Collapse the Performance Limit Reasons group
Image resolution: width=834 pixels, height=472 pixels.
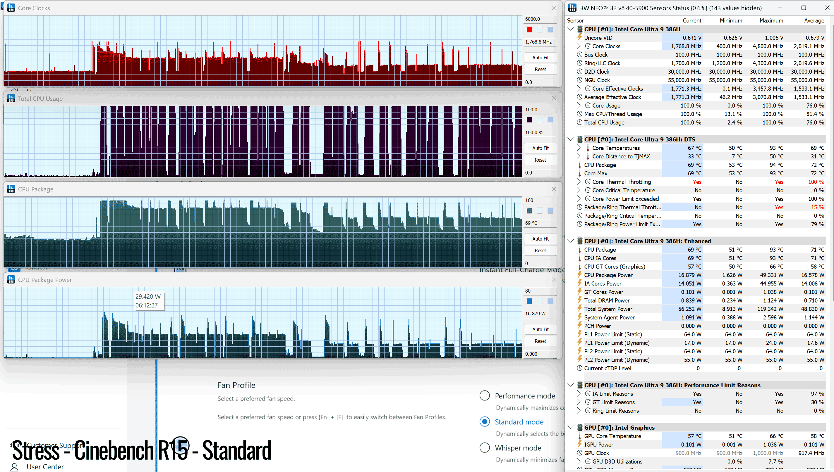pyautogui.click(x=571, y=385)
